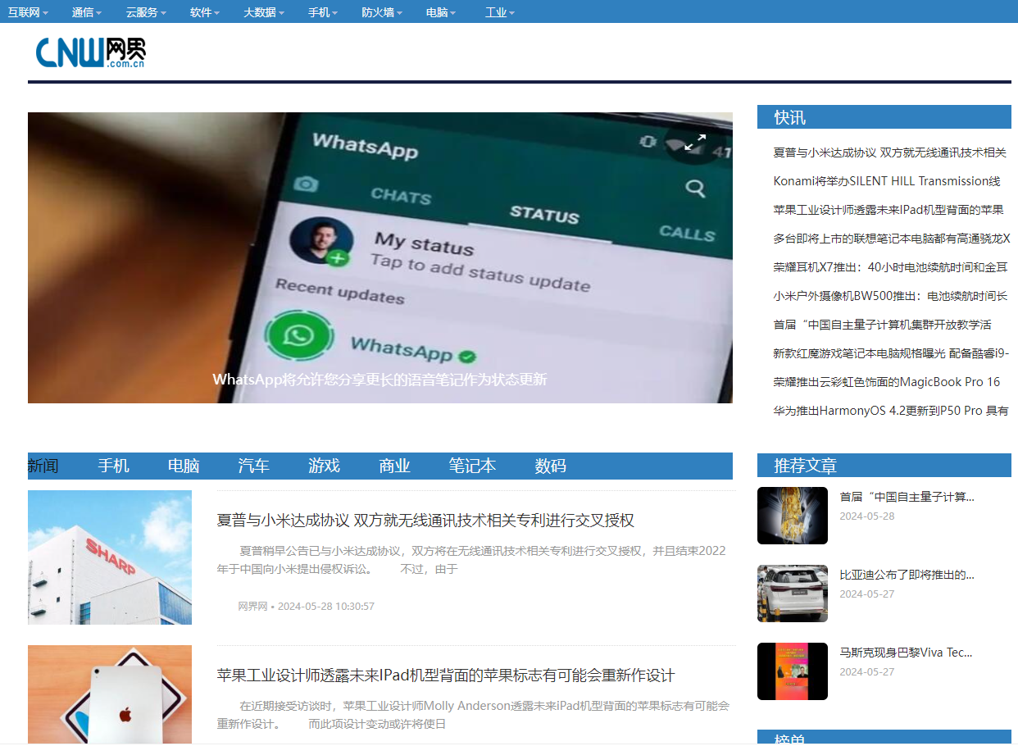Expand the 云服务 menu
The width and height of the screenshot is (1018, 746).
(147, 12)
